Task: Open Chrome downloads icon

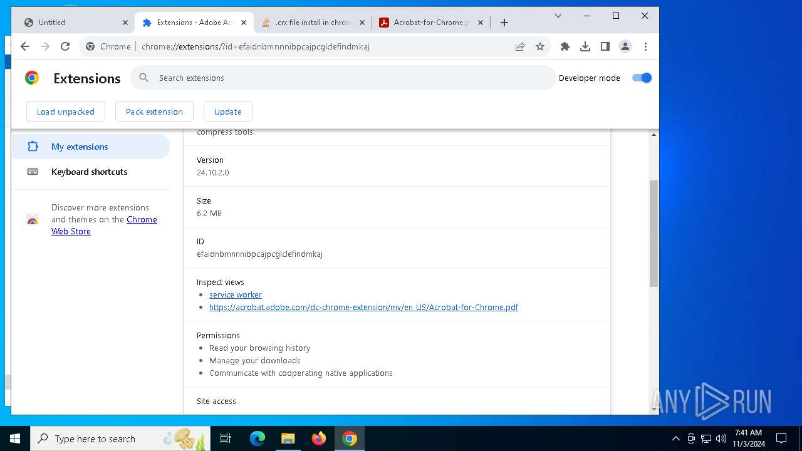Action: (x=585, y=46)
